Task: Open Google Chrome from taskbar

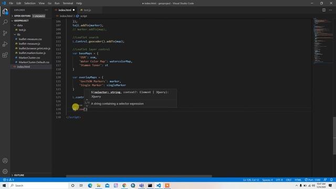Action: tap(124, 185)
